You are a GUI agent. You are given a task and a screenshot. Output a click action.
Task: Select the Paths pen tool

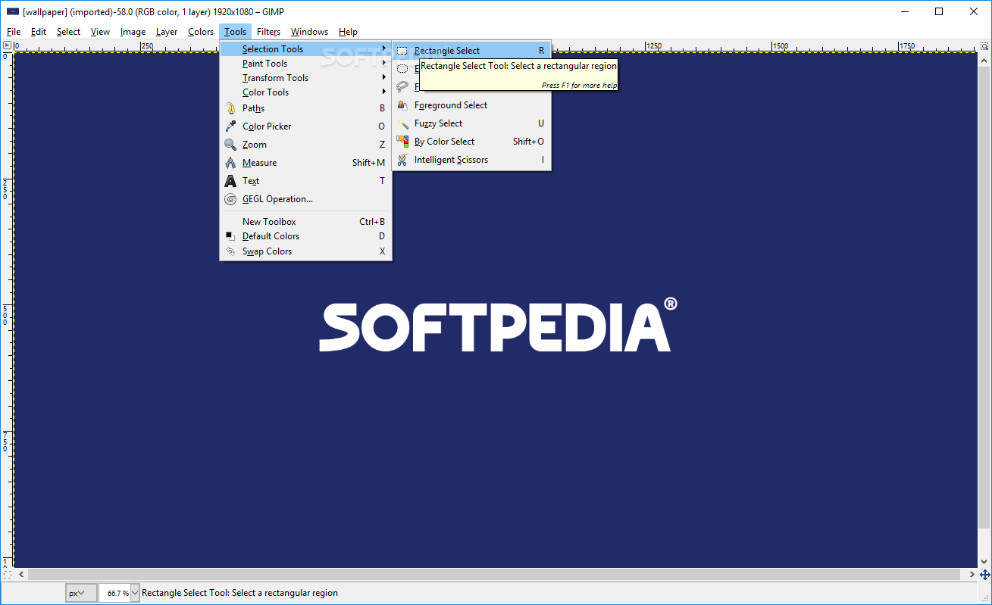(x=305, y=108)
